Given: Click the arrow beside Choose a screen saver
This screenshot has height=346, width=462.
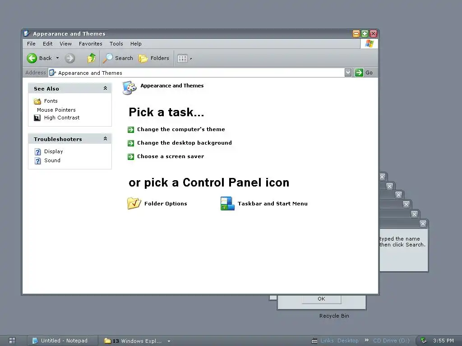Looking at the screenshot, I should pos(131,156).
